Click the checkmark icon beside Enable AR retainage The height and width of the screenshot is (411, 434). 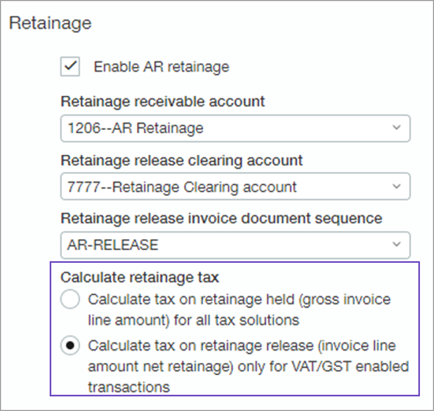71,67
